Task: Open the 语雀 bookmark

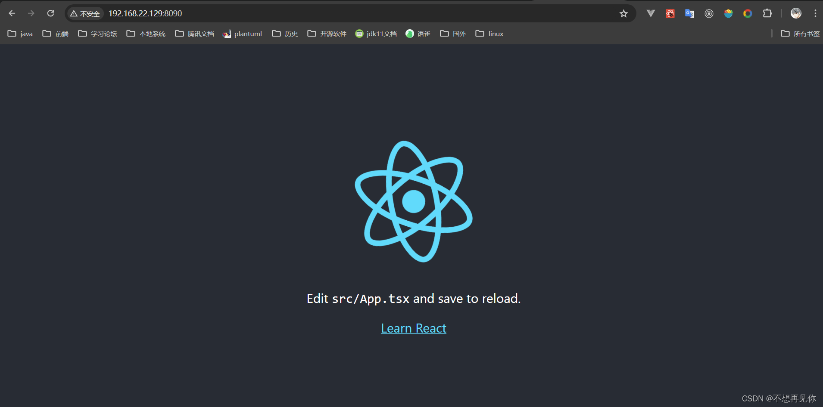Action: click(418, 34)
